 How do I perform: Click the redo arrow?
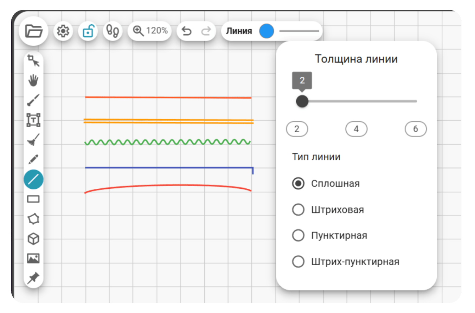pyautogui.click(x=206, y=31)
